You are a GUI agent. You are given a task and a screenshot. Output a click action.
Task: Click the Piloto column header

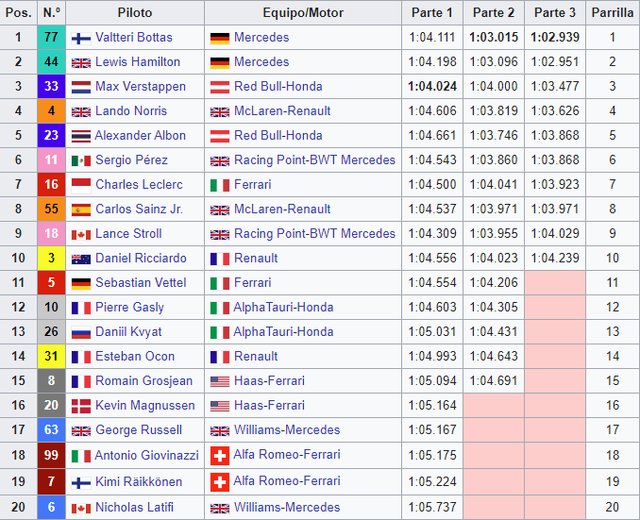coord(135,12)
